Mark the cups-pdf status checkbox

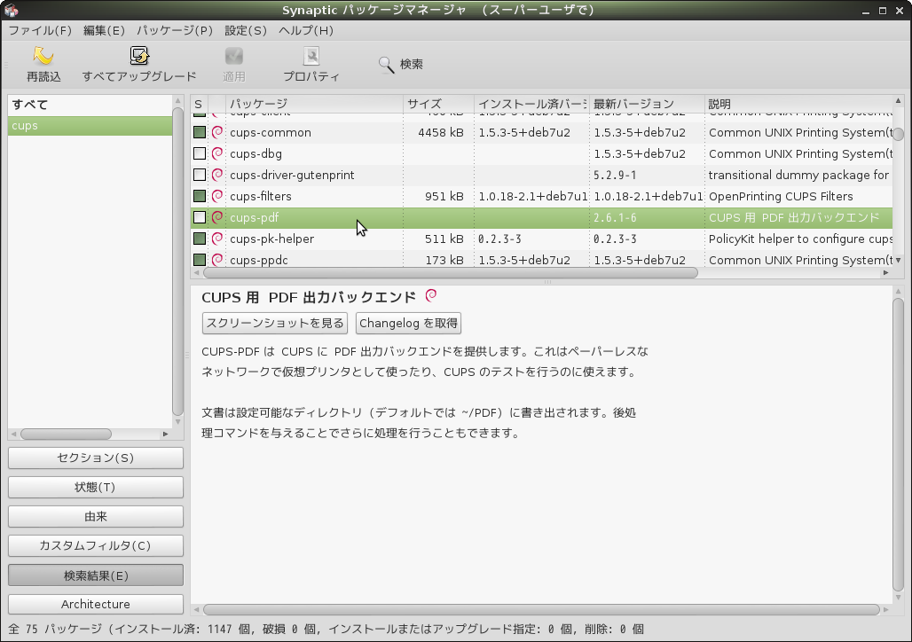pyautogui.click(x=200, y=217)
